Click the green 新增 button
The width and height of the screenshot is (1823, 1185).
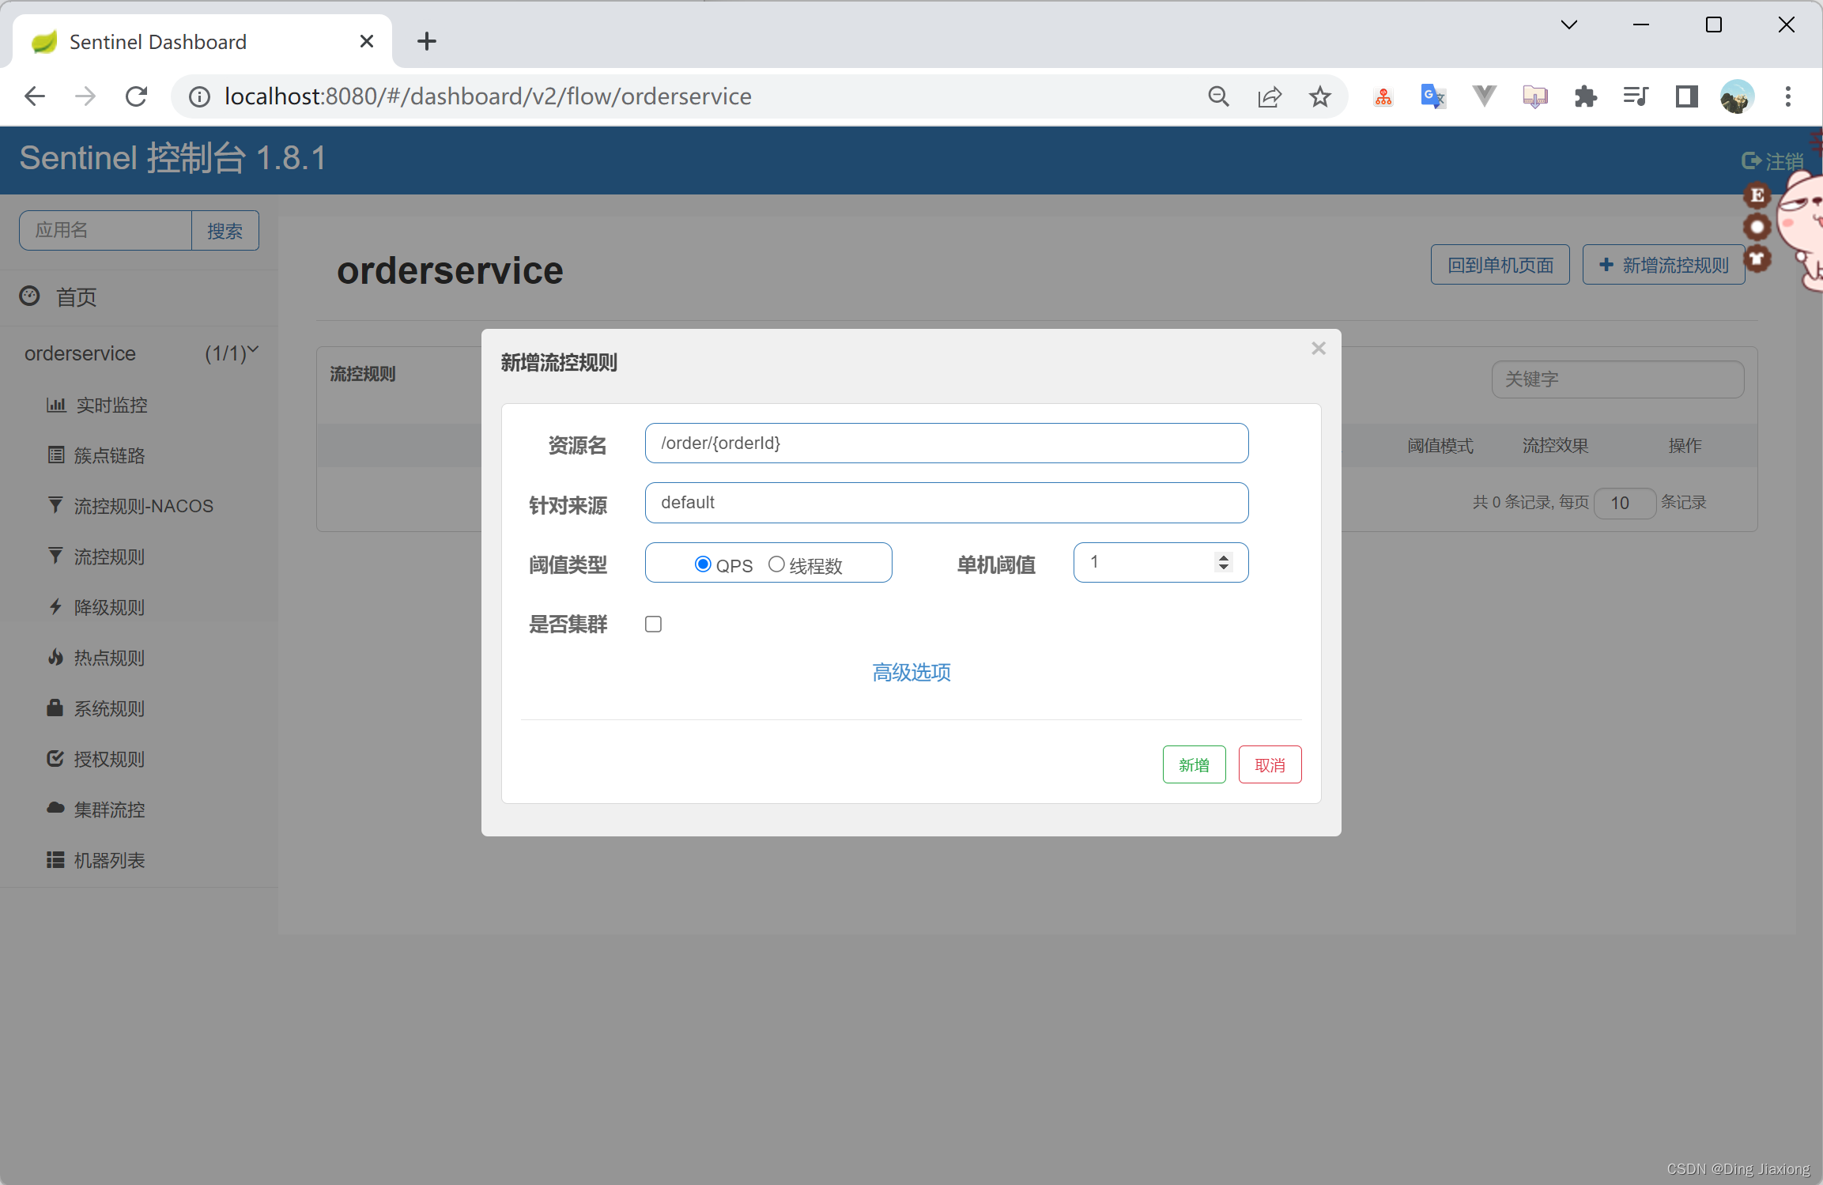tap(1194, 764)
